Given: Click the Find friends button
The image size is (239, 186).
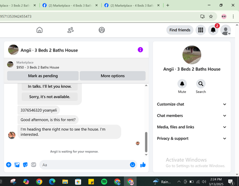Looking at the screenshot, I should (x=180, y=30).
